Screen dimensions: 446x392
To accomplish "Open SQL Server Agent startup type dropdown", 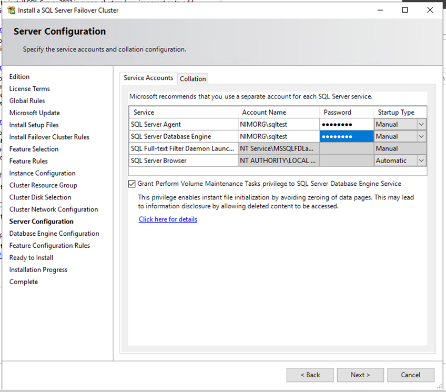I will (420, 125).
